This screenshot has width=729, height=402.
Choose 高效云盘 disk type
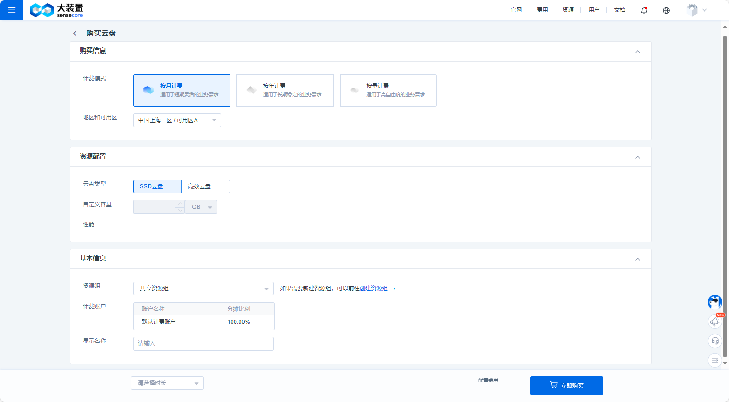(206, 186)
